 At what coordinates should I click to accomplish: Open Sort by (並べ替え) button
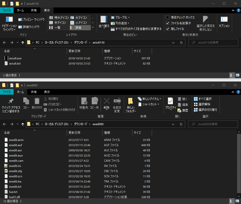(x=104, y=22)
